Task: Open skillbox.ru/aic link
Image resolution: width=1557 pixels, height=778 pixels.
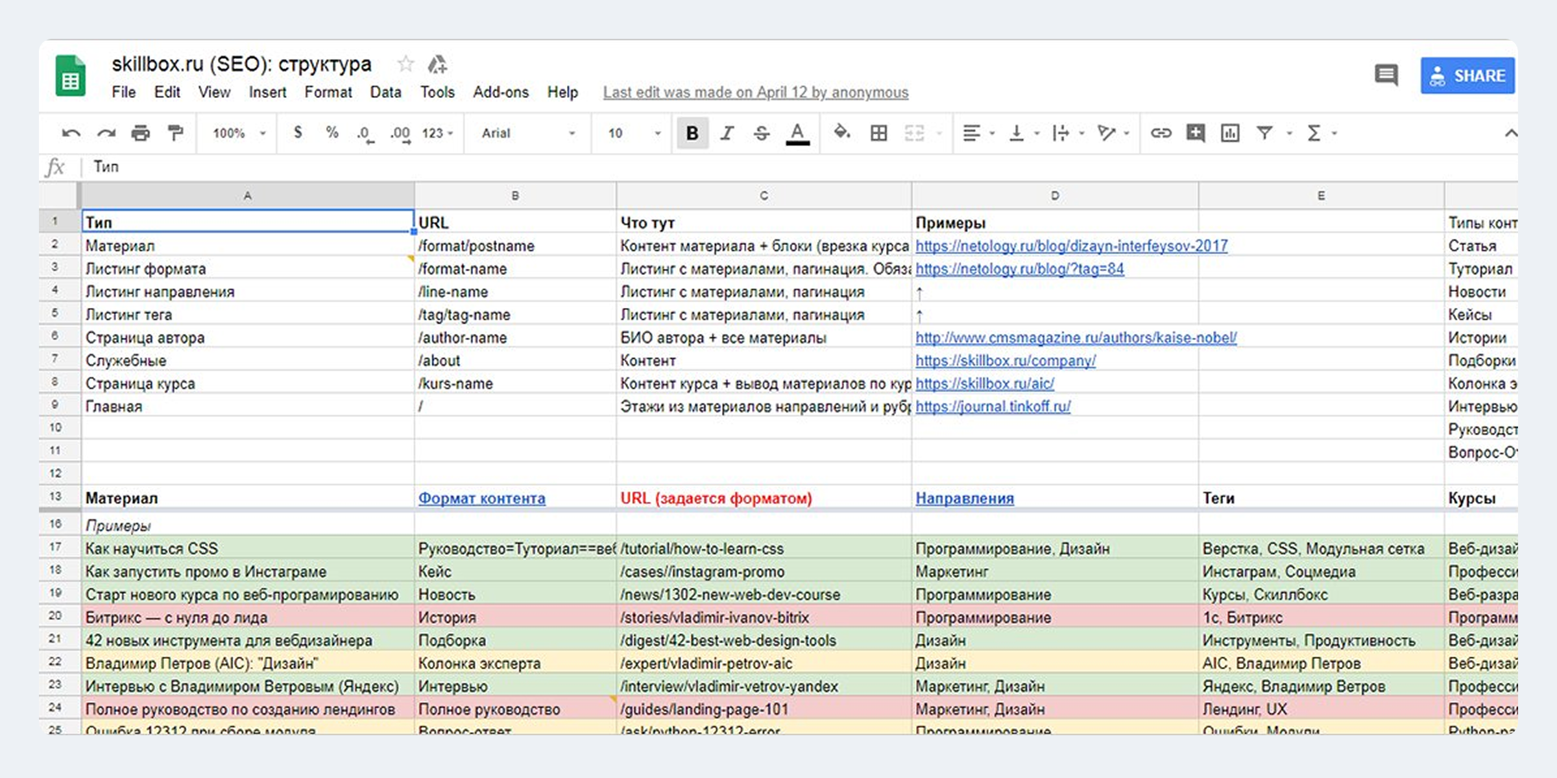Action: pyautogui.click(x=985, y=384)
